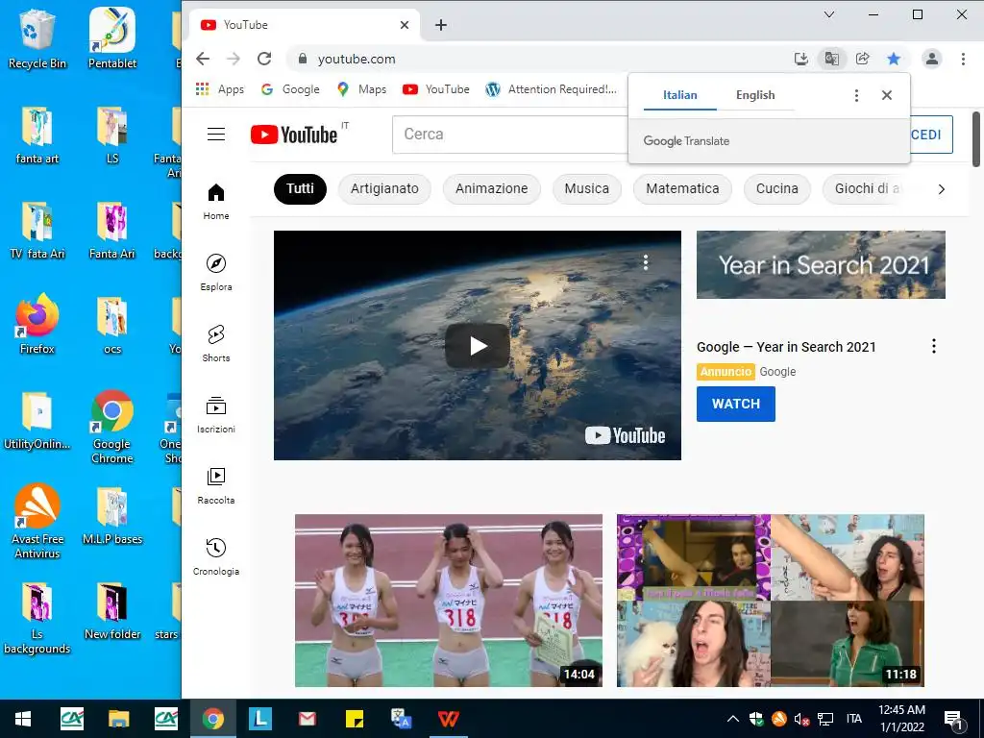
Task: Open Gmail from the taskbar
Action: (x=307, y=719)
